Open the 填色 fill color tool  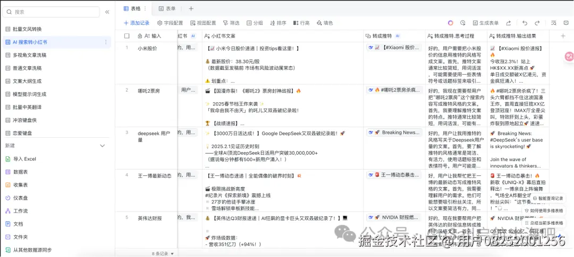point(325,23)
